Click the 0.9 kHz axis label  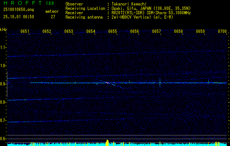[x=3, y=84]
